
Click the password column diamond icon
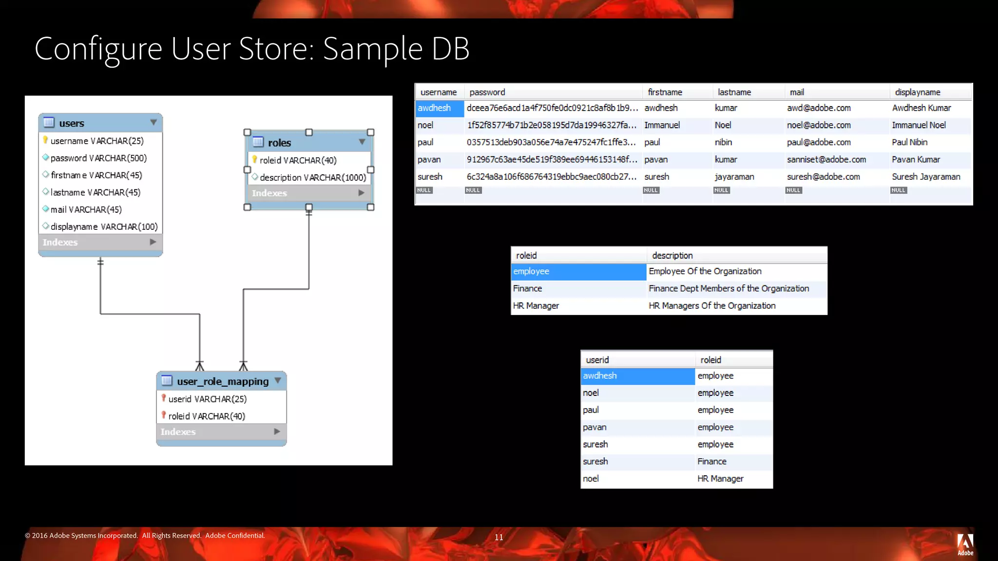pyautogui.click(x=45, y=157)
